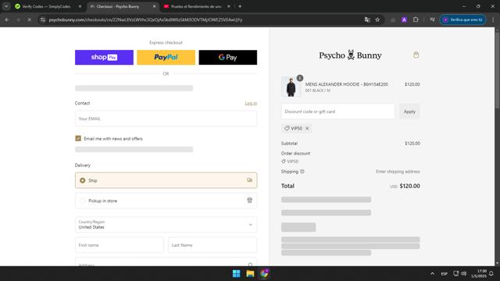Image resolution: width=500 pixels, height=281 pixels.
Task: Go back to previous page
Action: pyautogui.click(x=7, y=20)
